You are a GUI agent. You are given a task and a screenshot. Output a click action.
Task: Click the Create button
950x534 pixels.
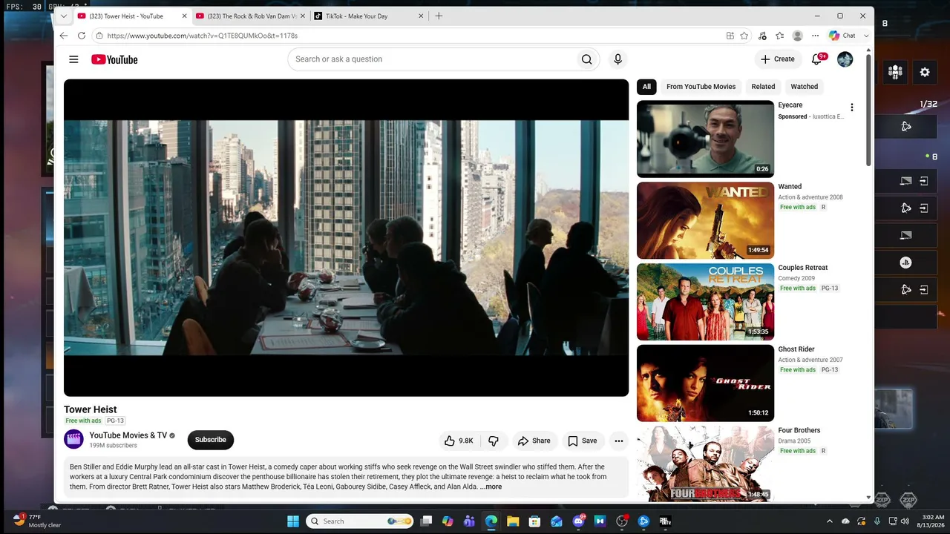(x=778, y=59)
